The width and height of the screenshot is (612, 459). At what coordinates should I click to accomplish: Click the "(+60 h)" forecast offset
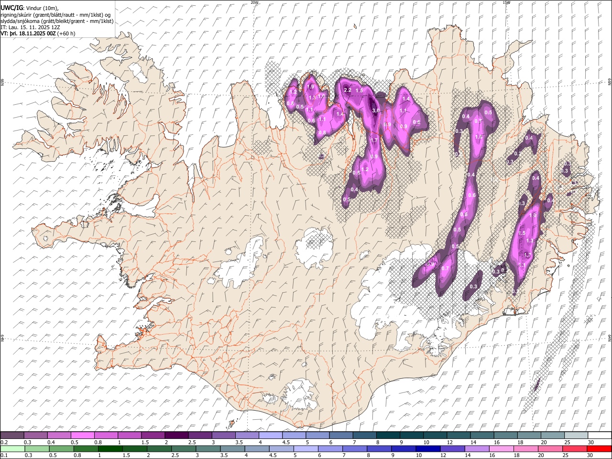(x=66, y=33)
